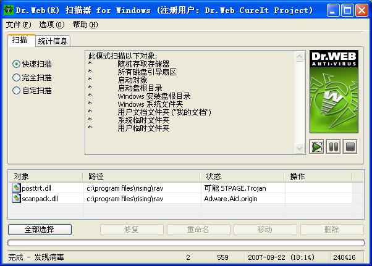Switch to the 扫描 tab
Screen dimensions: 372x266
(x=22, y=40)
